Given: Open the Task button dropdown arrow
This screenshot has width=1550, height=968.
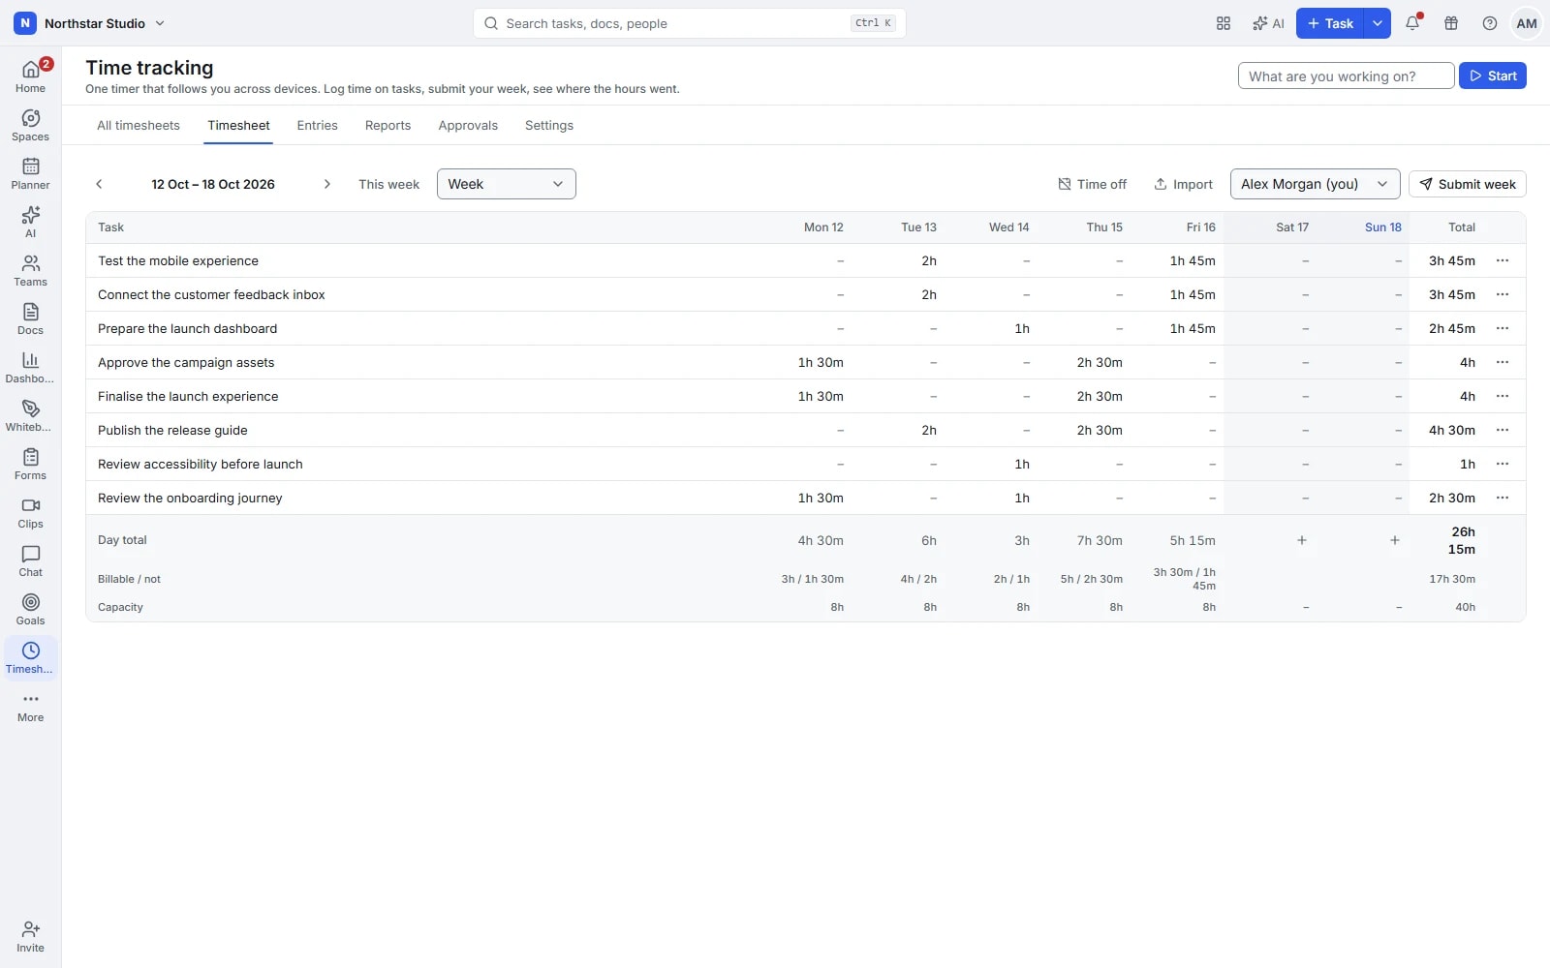Looking at the screenshot, I should [1378, 23].
